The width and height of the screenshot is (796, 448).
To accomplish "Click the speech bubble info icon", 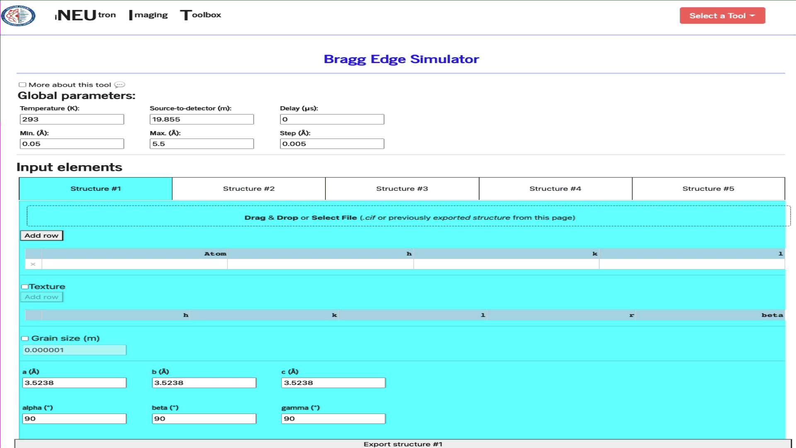I will click(119, 85).
